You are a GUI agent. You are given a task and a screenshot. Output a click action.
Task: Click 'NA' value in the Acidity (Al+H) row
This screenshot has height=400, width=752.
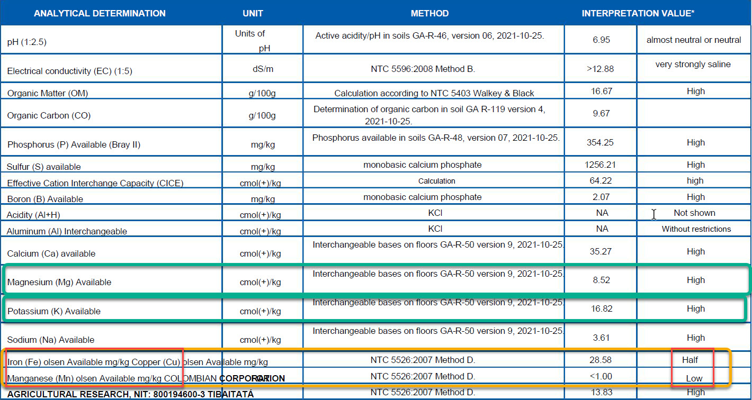(602, 213)
